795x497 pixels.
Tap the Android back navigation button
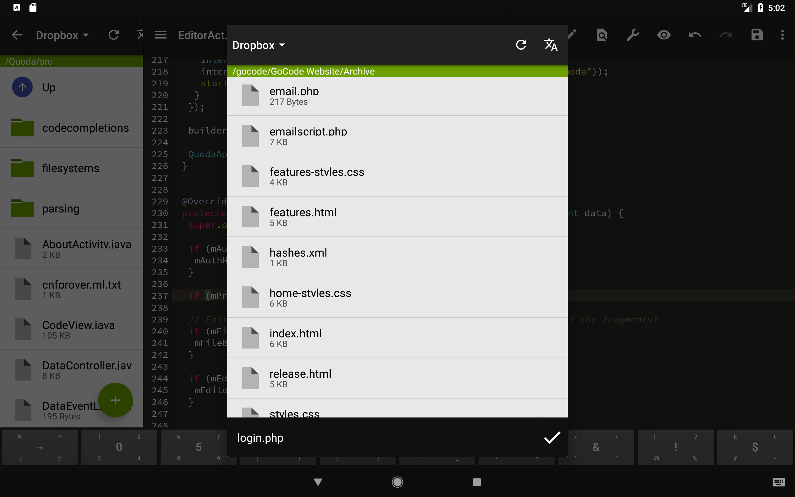click(x=318, y=482)
